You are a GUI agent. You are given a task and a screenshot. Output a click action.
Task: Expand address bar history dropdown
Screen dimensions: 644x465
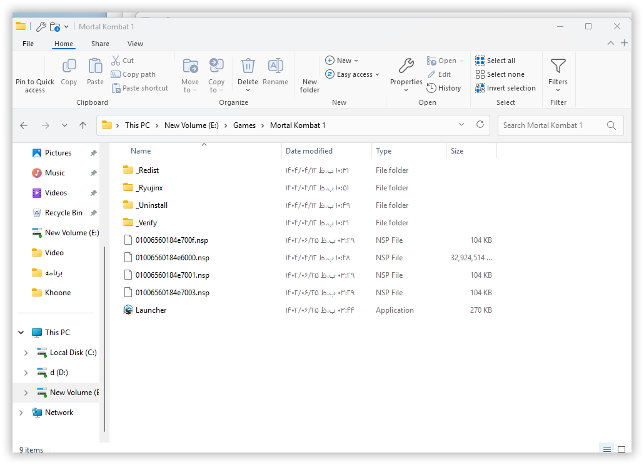pos(461,125)
